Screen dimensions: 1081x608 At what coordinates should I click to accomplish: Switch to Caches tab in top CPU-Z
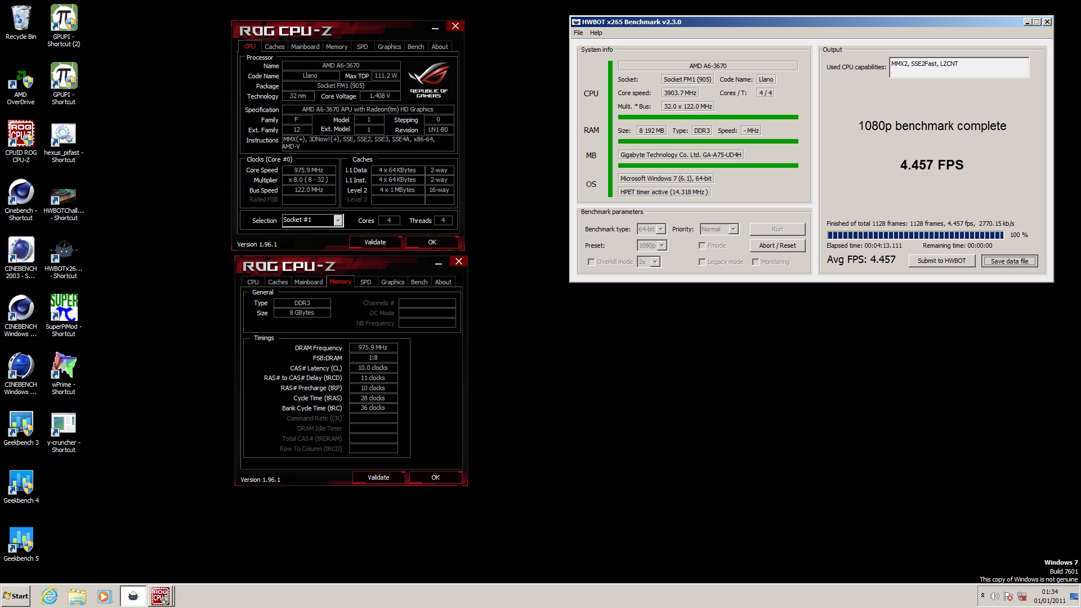275,47
